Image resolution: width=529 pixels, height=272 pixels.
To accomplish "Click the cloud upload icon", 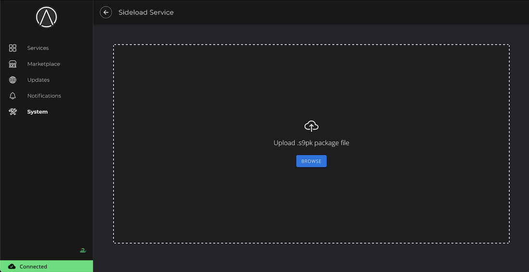I will click(312, 126).
